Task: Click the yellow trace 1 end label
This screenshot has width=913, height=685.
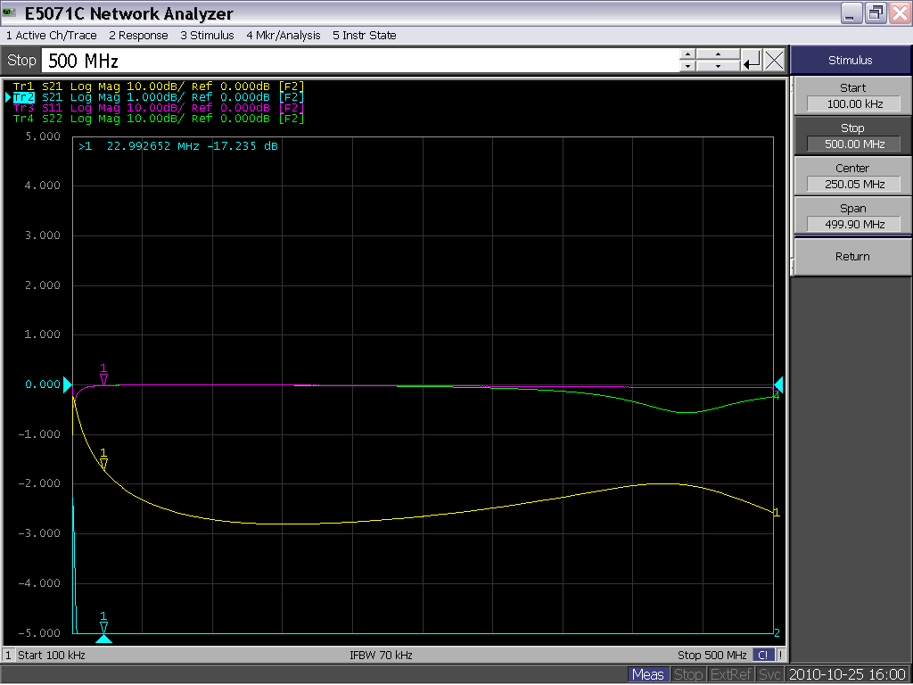Action: click(777, 513)
